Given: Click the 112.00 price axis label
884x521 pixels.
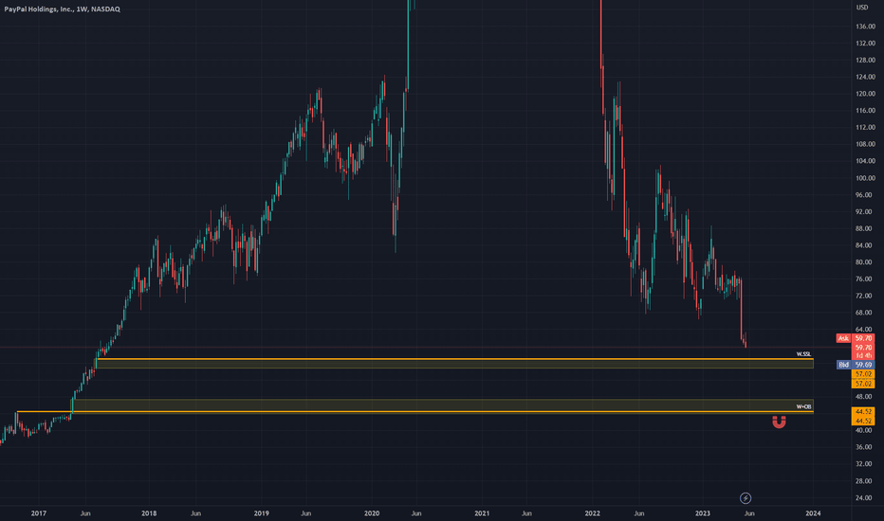Looking at the screenshot, I should [x=865, y=128].
